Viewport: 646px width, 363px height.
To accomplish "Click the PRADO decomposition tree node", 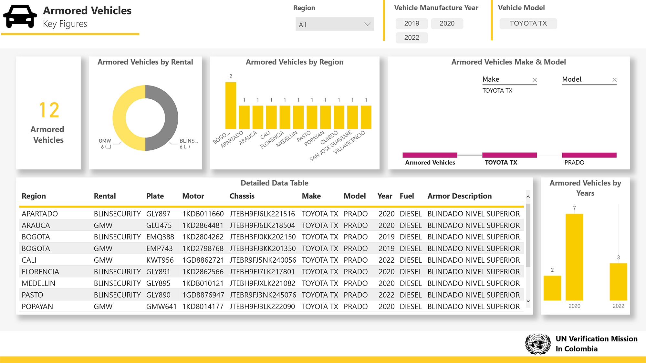I will 589,155.
